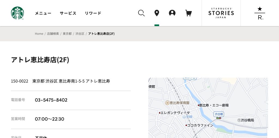Click 恵比寿・エコー劇場 map marker
This screenshot has width=279, height=138.
(213, 105)
